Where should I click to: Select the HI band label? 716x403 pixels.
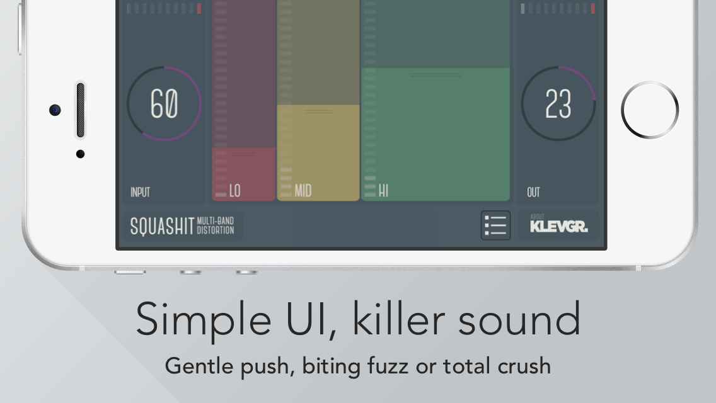click(384, 191)
